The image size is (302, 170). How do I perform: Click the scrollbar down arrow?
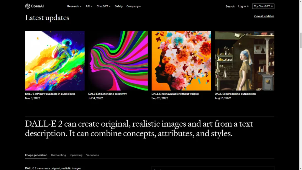click(301, 169)
